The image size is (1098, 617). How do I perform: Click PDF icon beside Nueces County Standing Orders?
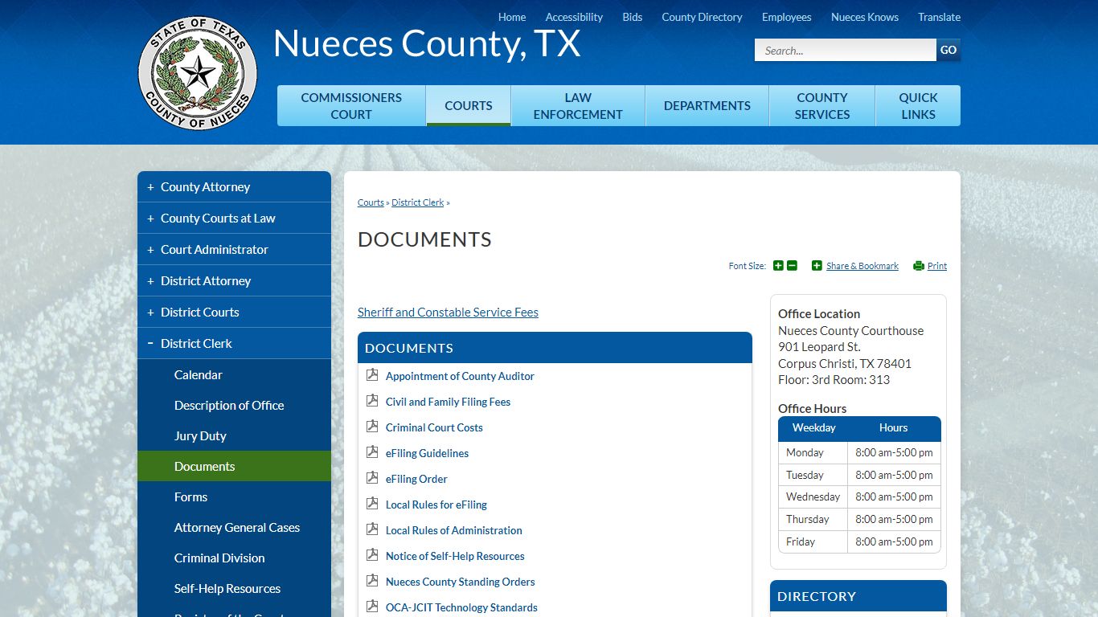(372, 581)
